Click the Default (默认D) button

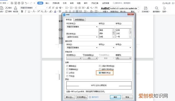(x=70, y=97)
